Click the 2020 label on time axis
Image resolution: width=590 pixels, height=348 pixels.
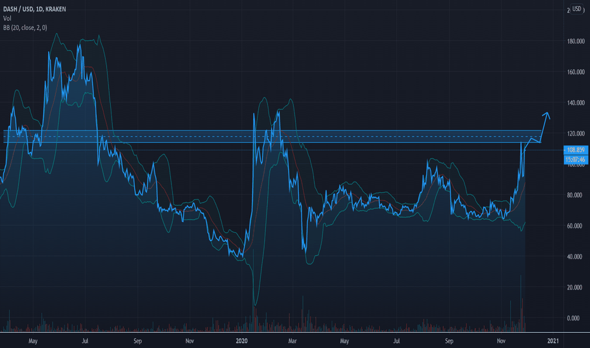[x=242, y=341]
